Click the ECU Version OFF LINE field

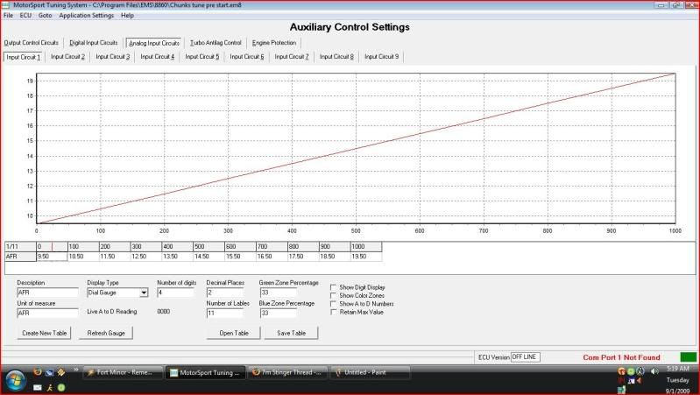pyautogui.click(x=525, y=357)
